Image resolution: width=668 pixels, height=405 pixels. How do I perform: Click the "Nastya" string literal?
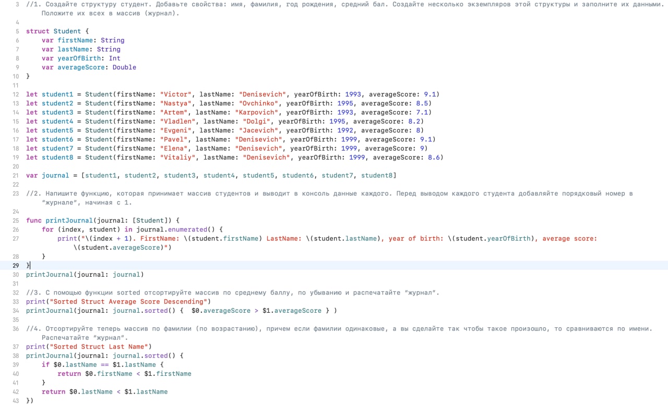click(176, 103)
